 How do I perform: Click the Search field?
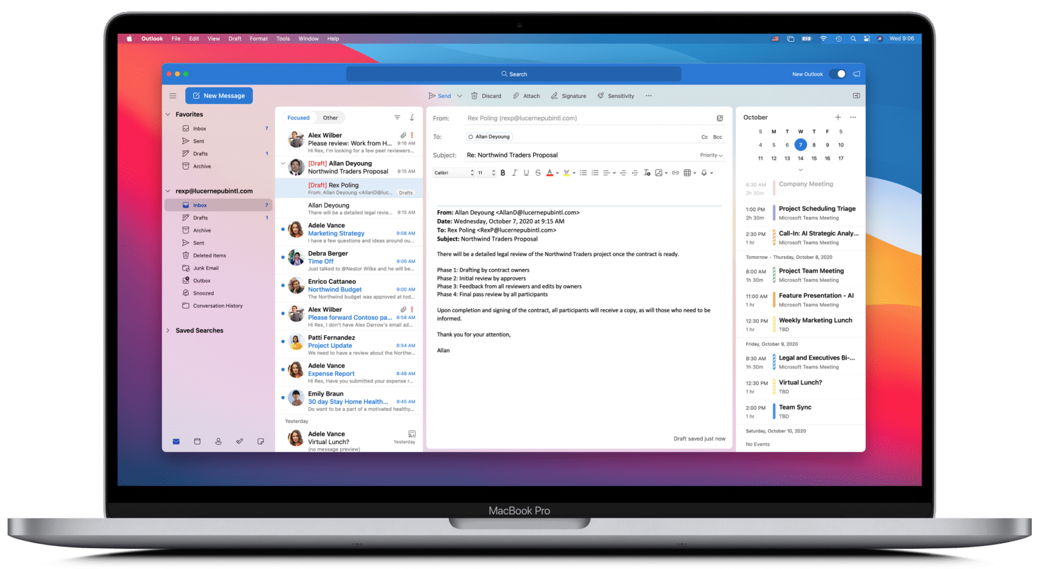coord(514,74)
